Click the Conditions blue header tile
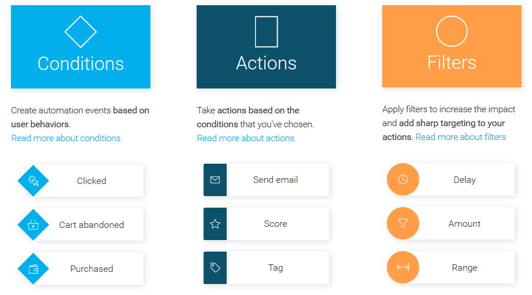The width and height of the screenshot is (532, 295). [80, 47]
